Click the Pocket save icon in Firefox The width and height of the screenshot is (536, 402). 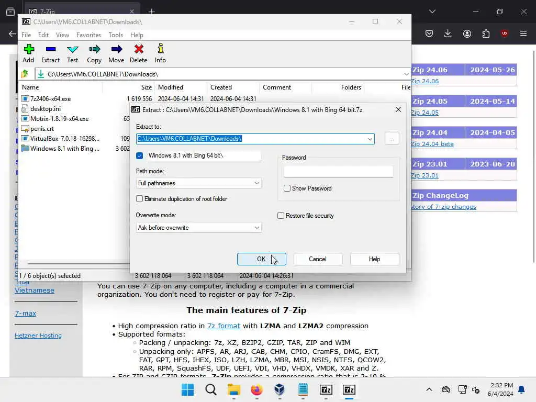pos(429,33)
